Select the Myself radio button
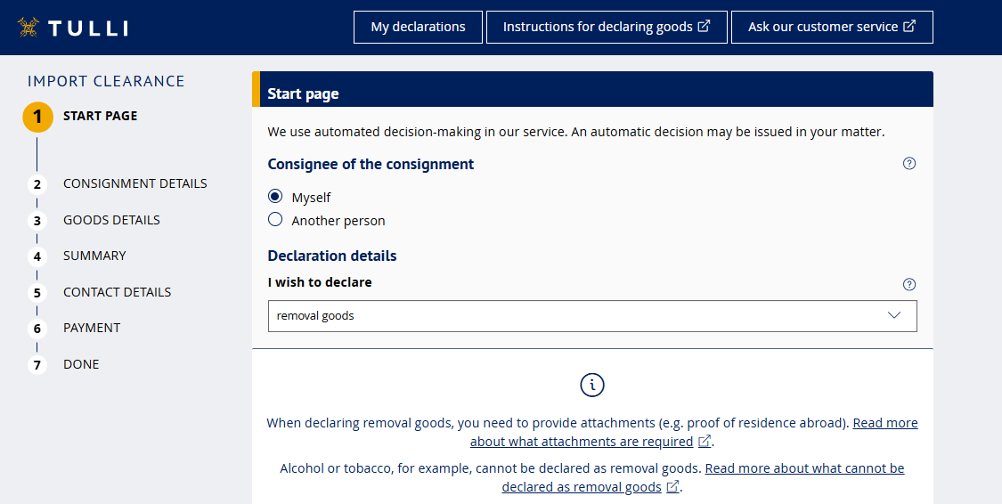 (x=275, y=197)
